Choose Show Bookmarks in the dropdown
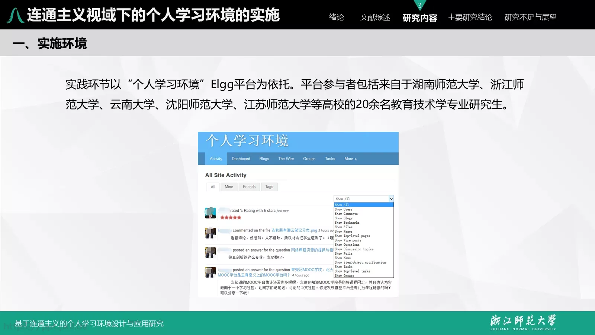Image resolution: width=595 pixels, height=335 pixels. [x=364, y=223]
